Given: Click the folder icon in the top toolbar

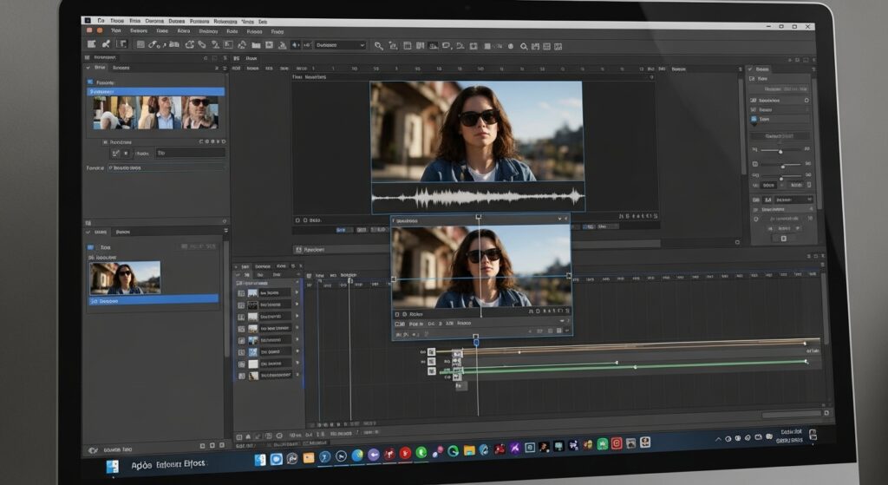Looking at the screenshot, I should tap(256, 45).
